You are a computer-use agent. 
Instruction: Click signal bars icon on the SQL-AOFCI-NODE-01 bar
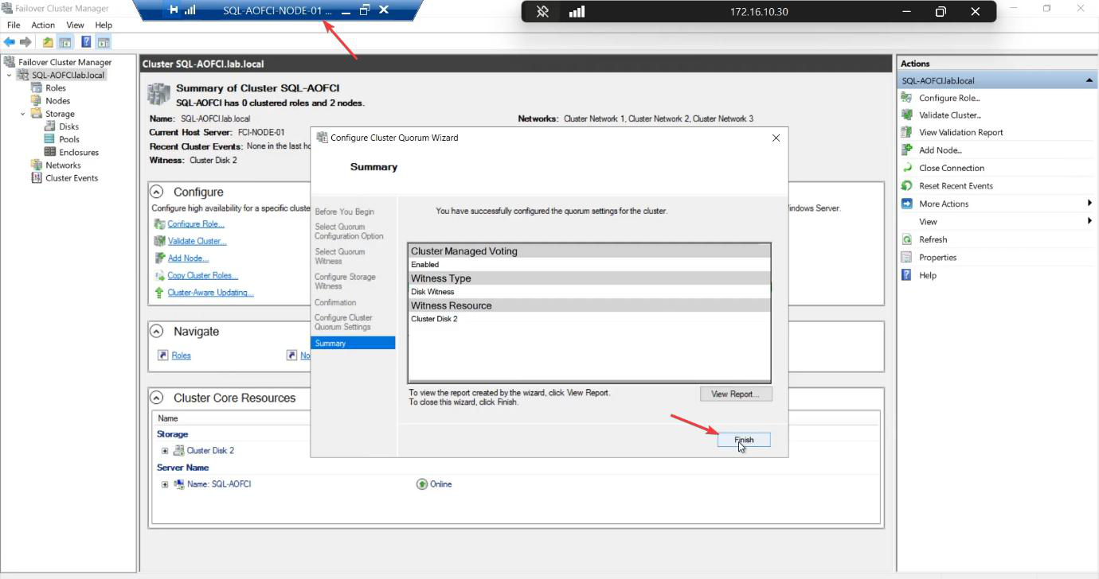tap(190, 10)
